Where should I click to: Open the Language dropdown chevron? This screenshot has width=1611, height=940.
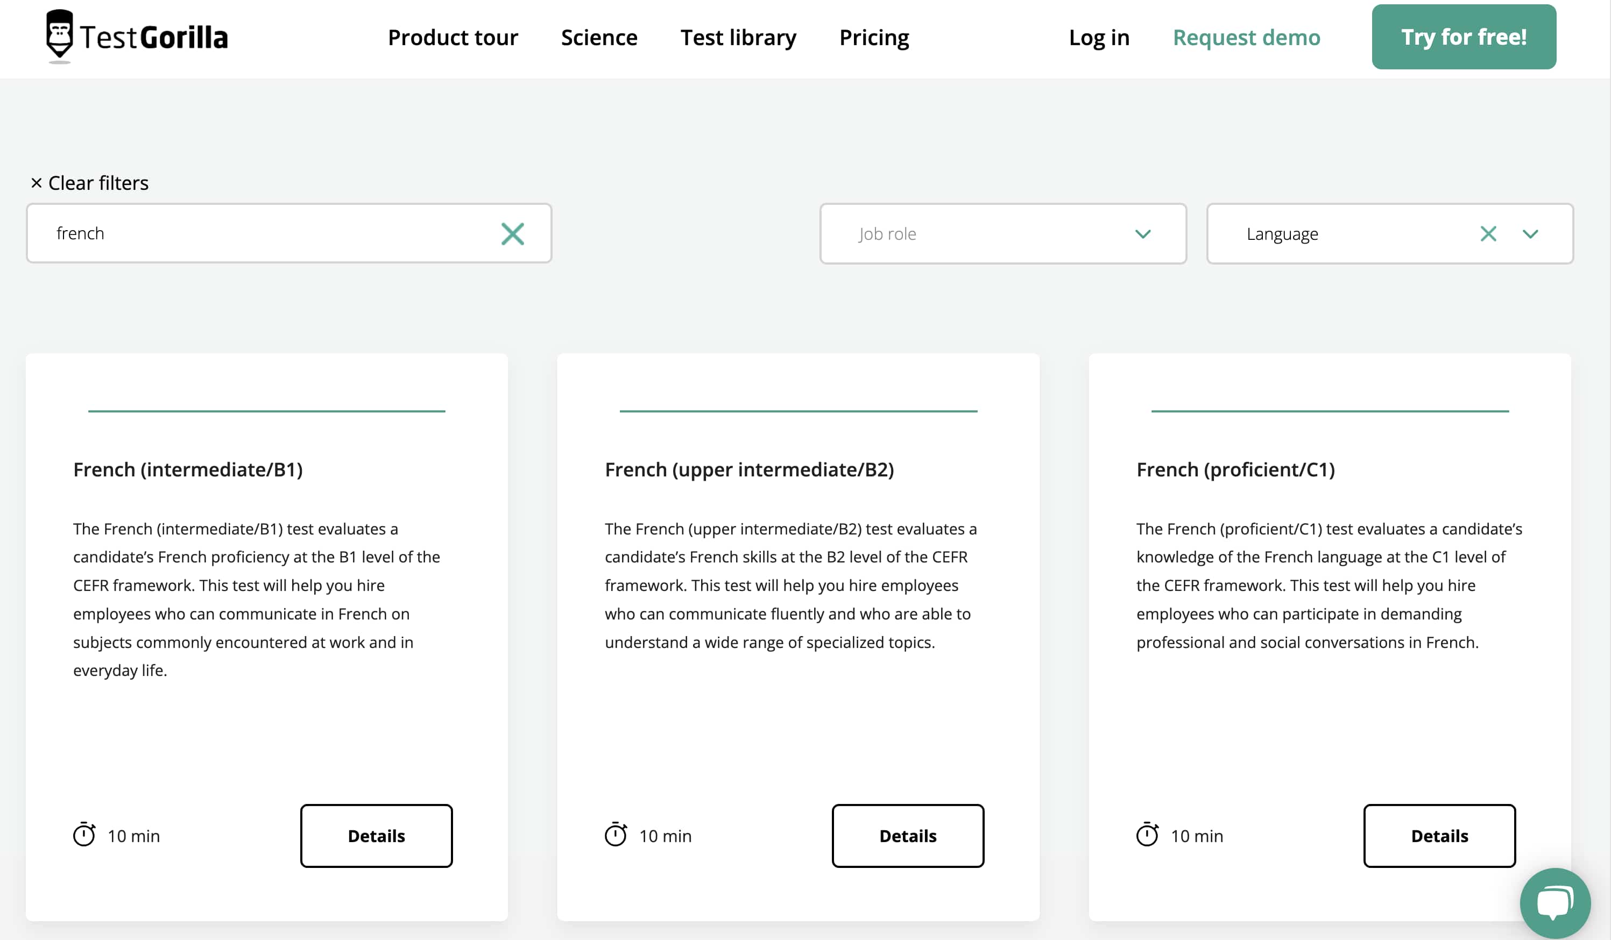(1530, 234)
